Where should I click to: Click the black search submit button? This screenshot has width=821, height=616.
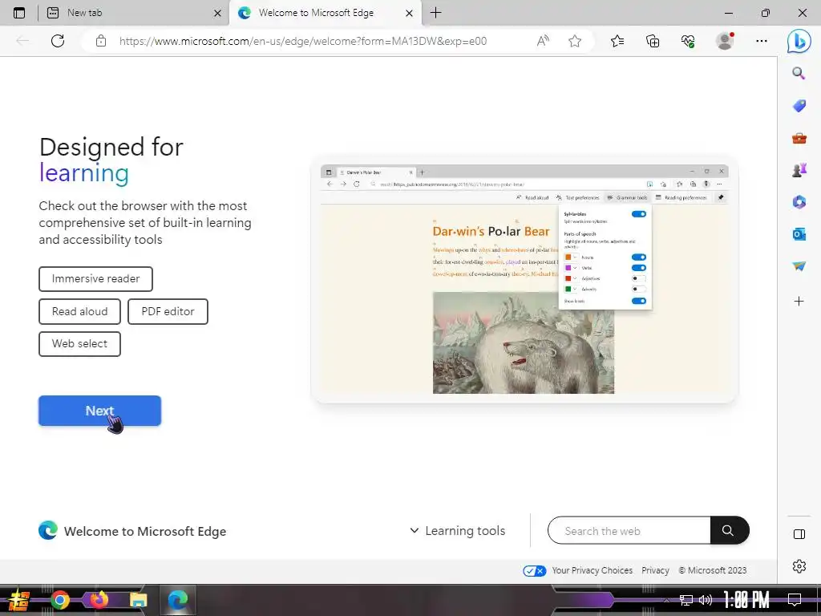(x=730, y=531)
